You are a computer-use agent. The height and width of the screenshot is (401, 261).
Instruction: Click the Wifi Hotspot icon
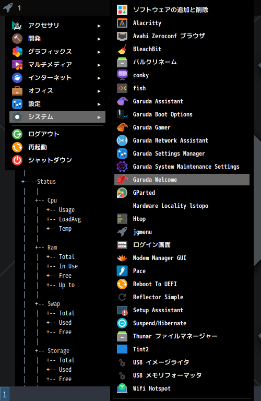[x=122, y=388]
